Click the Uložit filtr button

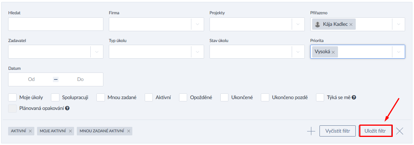375,131
